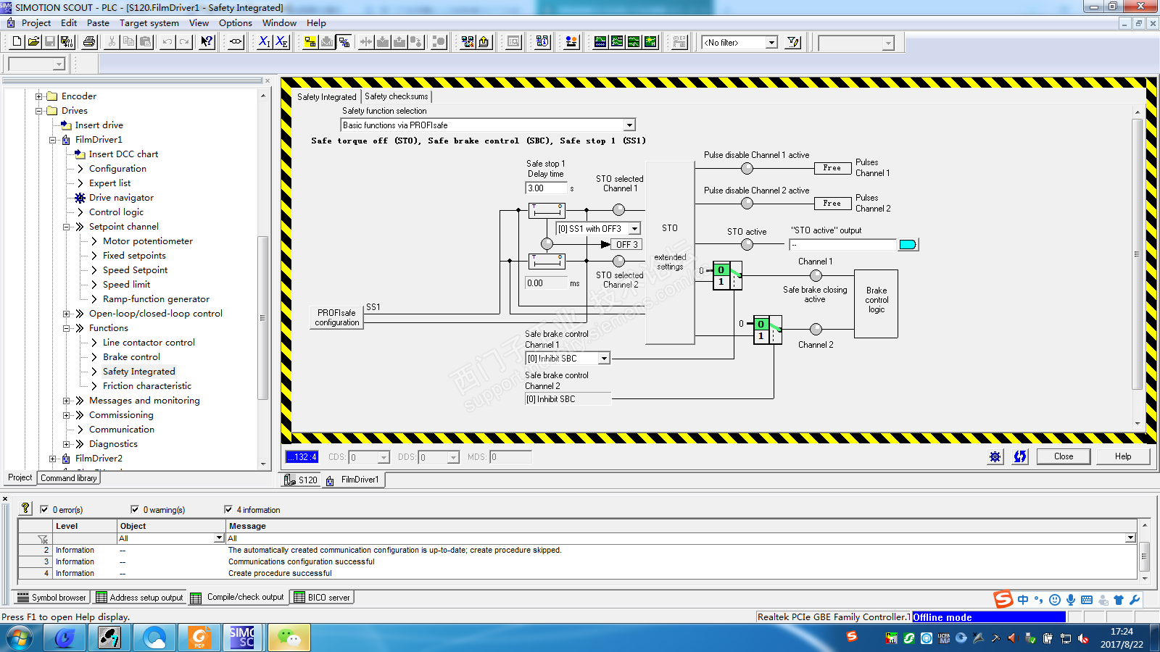The image size is (1160, 652).
Task: Click the blue arrows refresh icon beside Close
Action: 1020,456
